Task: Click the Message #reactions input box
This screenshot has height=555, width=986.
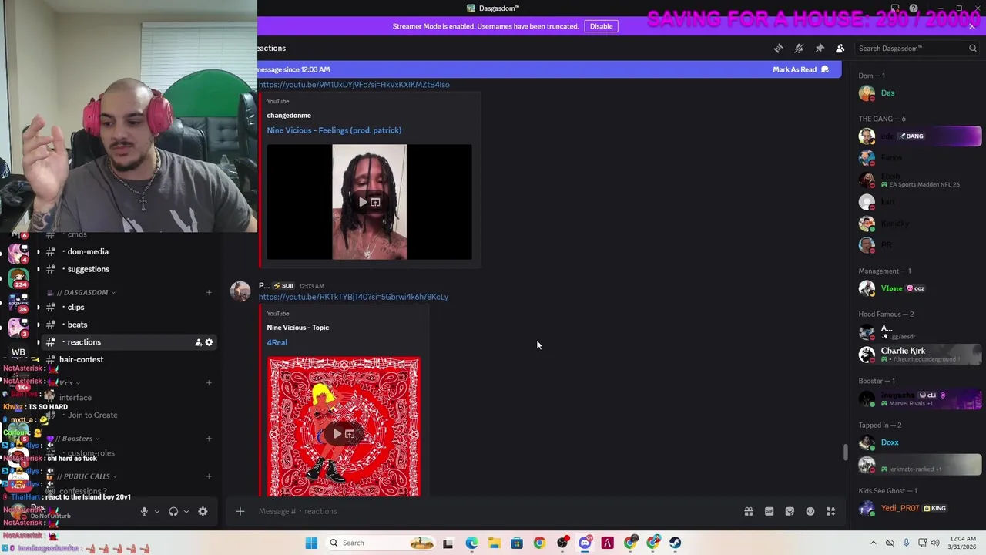Action: [x=493, y=511]
